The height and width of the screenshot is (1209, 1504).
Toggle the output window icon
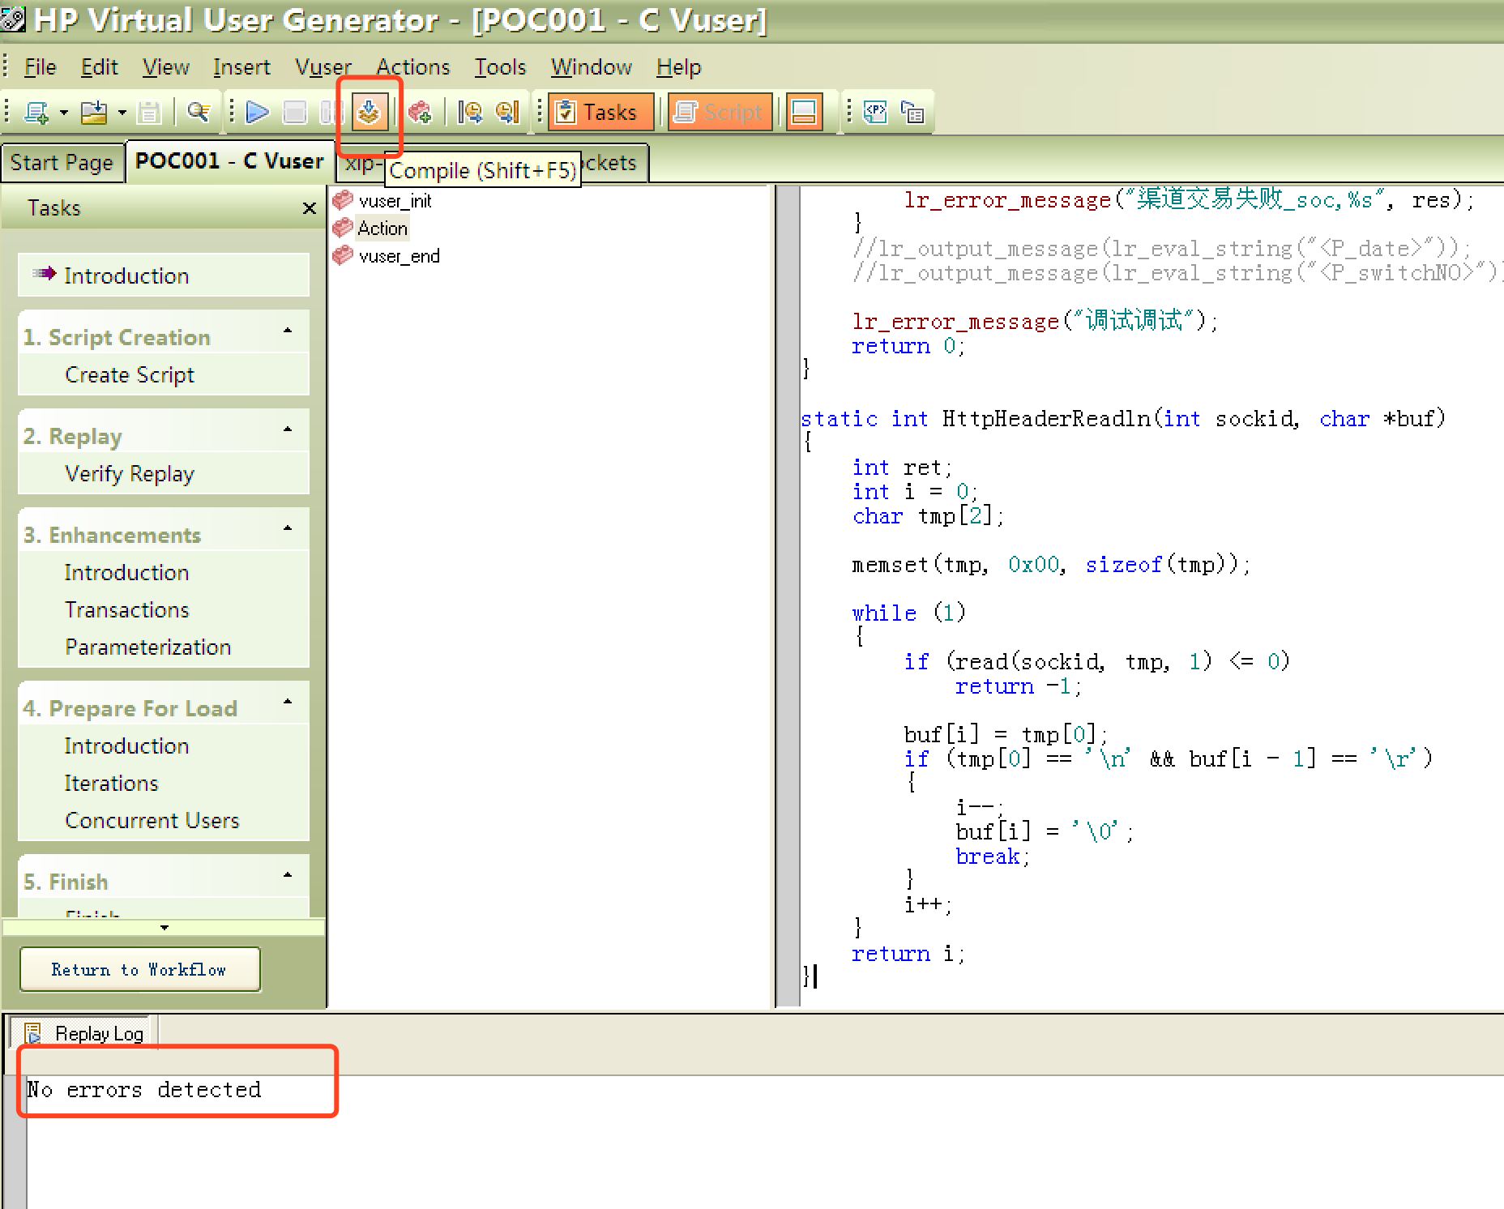point(804,112)
